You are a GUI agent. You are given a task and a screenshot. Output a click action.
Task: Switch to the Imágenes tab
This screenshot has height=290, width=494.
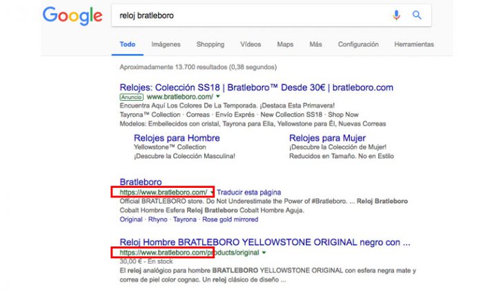[166, 44]
